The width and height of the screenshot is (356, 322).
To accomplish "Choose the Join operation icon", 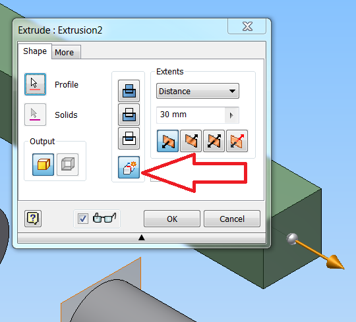I will pos(129,91).
